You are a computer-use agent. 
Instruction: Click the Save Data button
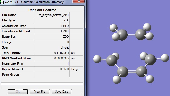pyautogui.click(x=61, y=92)
